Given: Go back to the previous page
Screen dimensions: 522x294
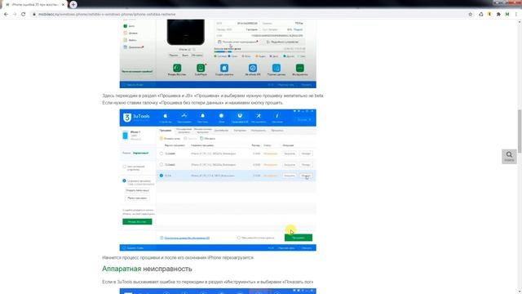Looking at the screenshot, I should 6,15.
